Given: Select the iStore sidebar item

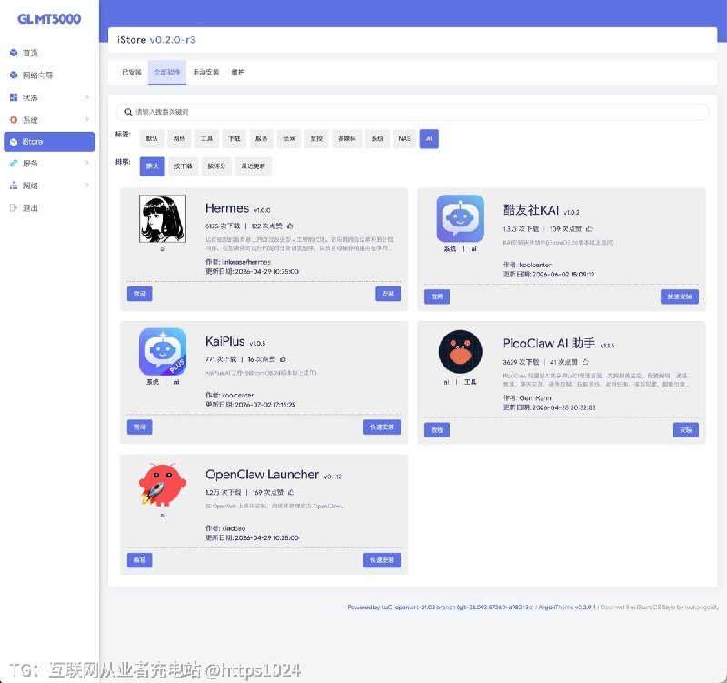Looking at the screenshot, I should tap(49, 142).
